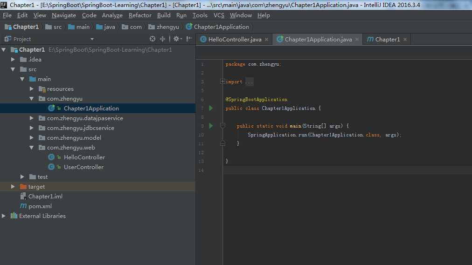Select UserController in project tree
Viewport: 472px width, 265px height.
pyautogui.click(x=83, y=167)
